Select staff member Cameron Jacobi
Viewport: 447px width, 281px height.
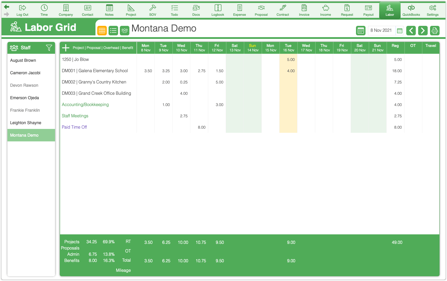click(x=25, y=73)
